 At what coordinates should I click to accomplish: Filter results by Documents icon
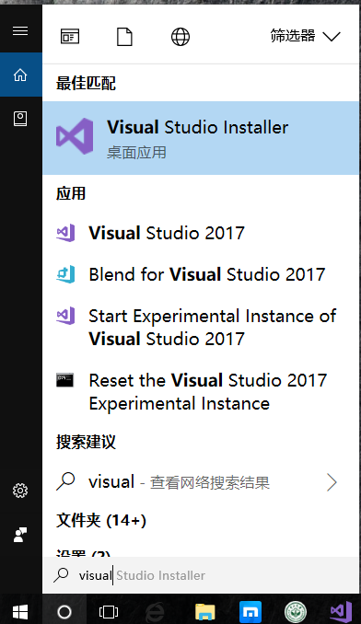pyautogui.click(x=124, y=37)
